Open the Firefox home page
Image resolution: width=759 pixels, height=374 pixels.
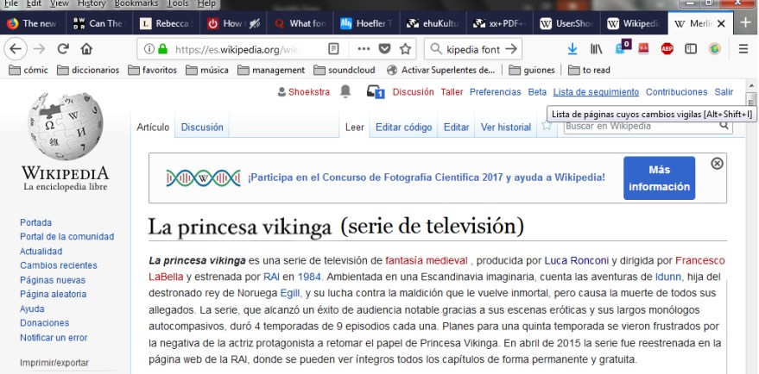(x=86, y=49)
